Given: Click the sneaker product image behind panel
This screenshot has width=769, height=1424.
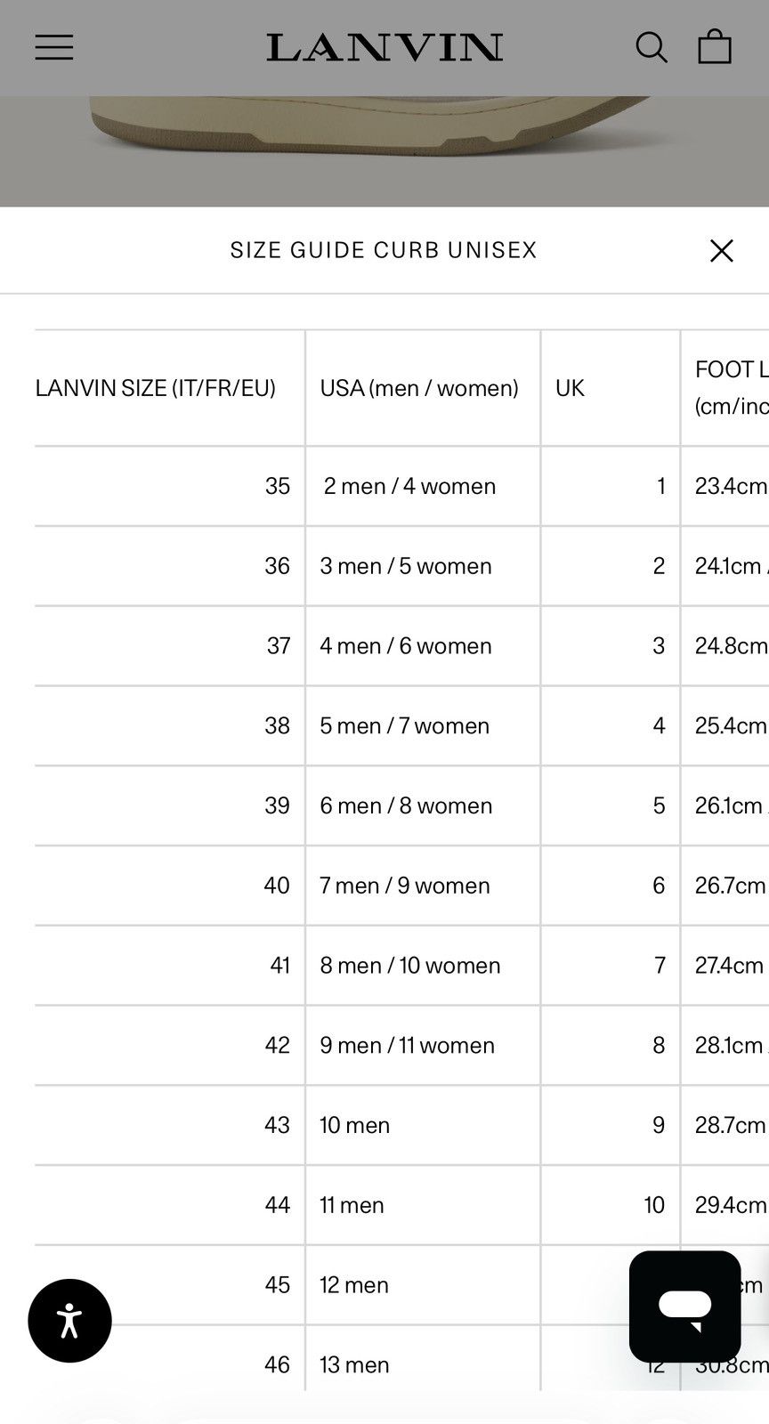Looking at the screenshot, I should tap(384, 151).
